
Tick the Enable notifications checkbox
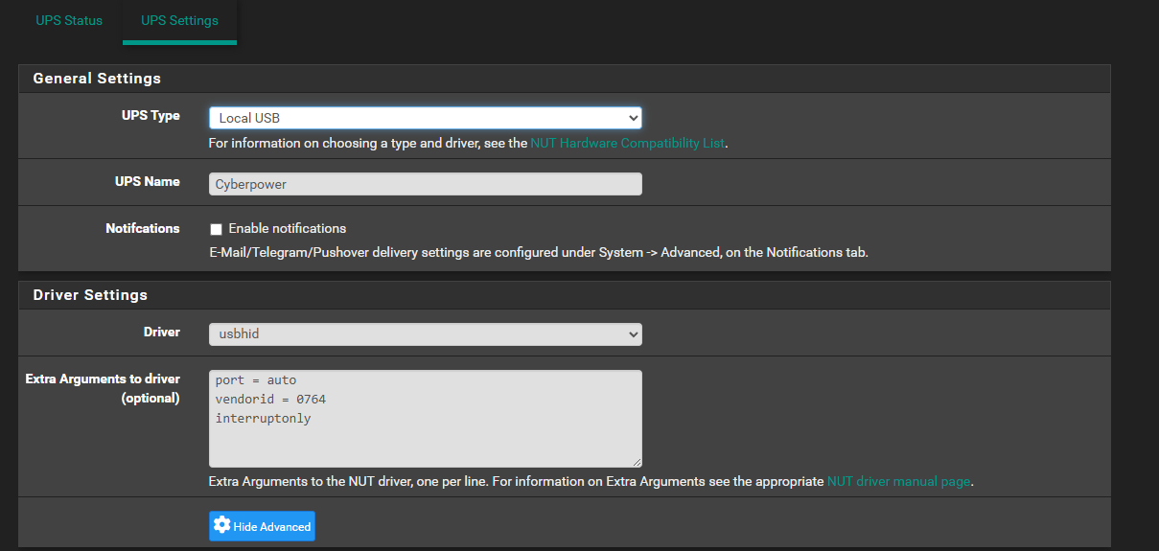coord(216,229)
